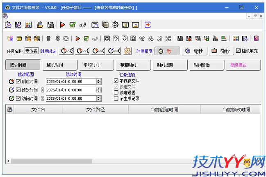Click the clock icon left of 创建时间 checkbox
Image resolution: width=266 pixels, height=177 pixels.
11,82
